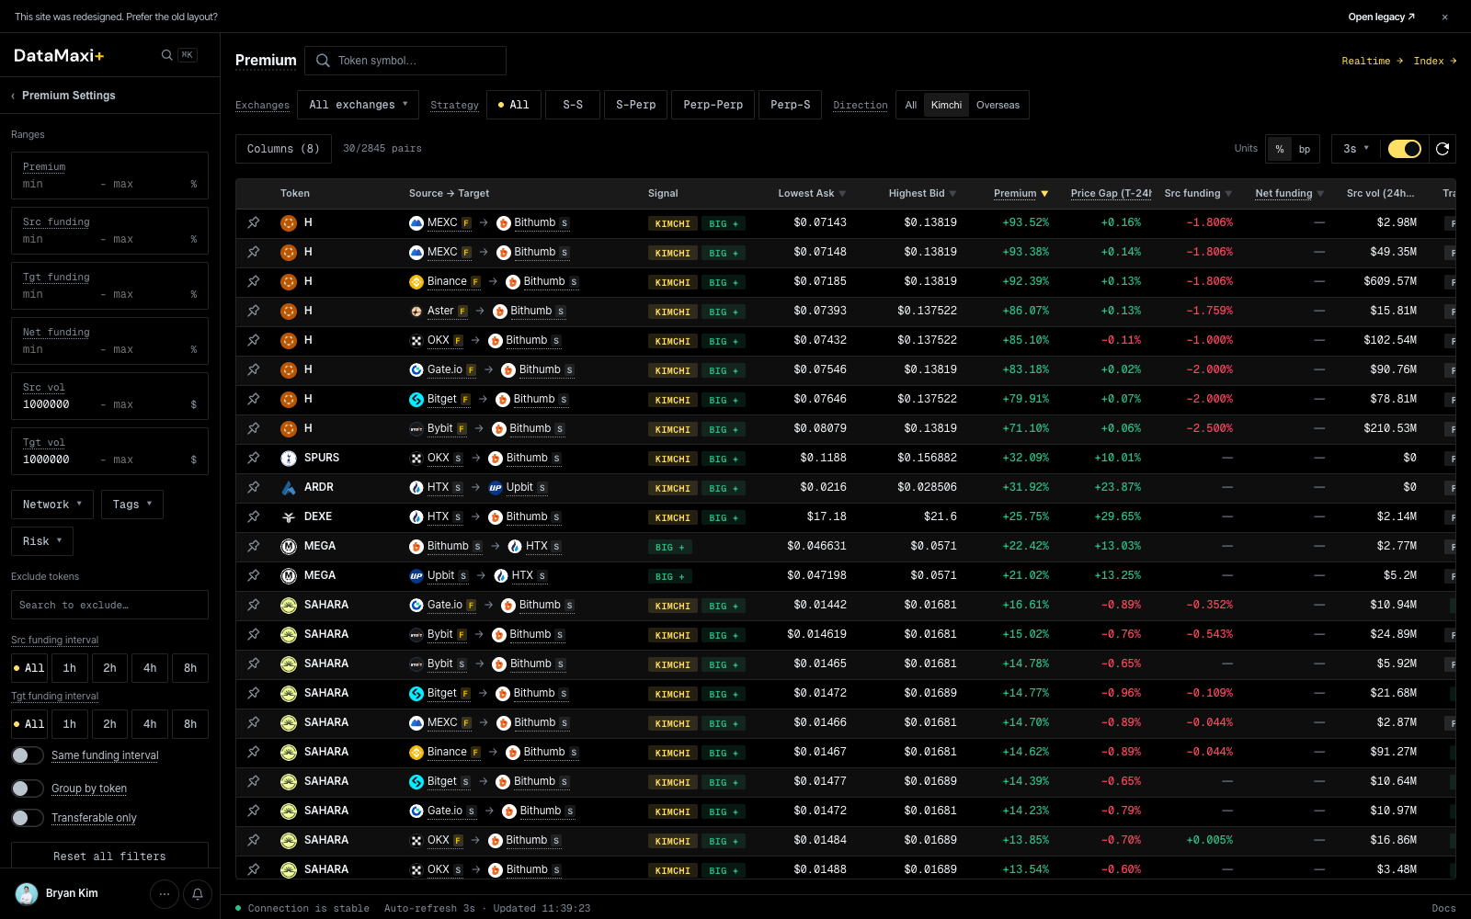Viewport: 1471px width, 919px height.
Task: Select the S-S strategy tab
Action: pos(573,105)
